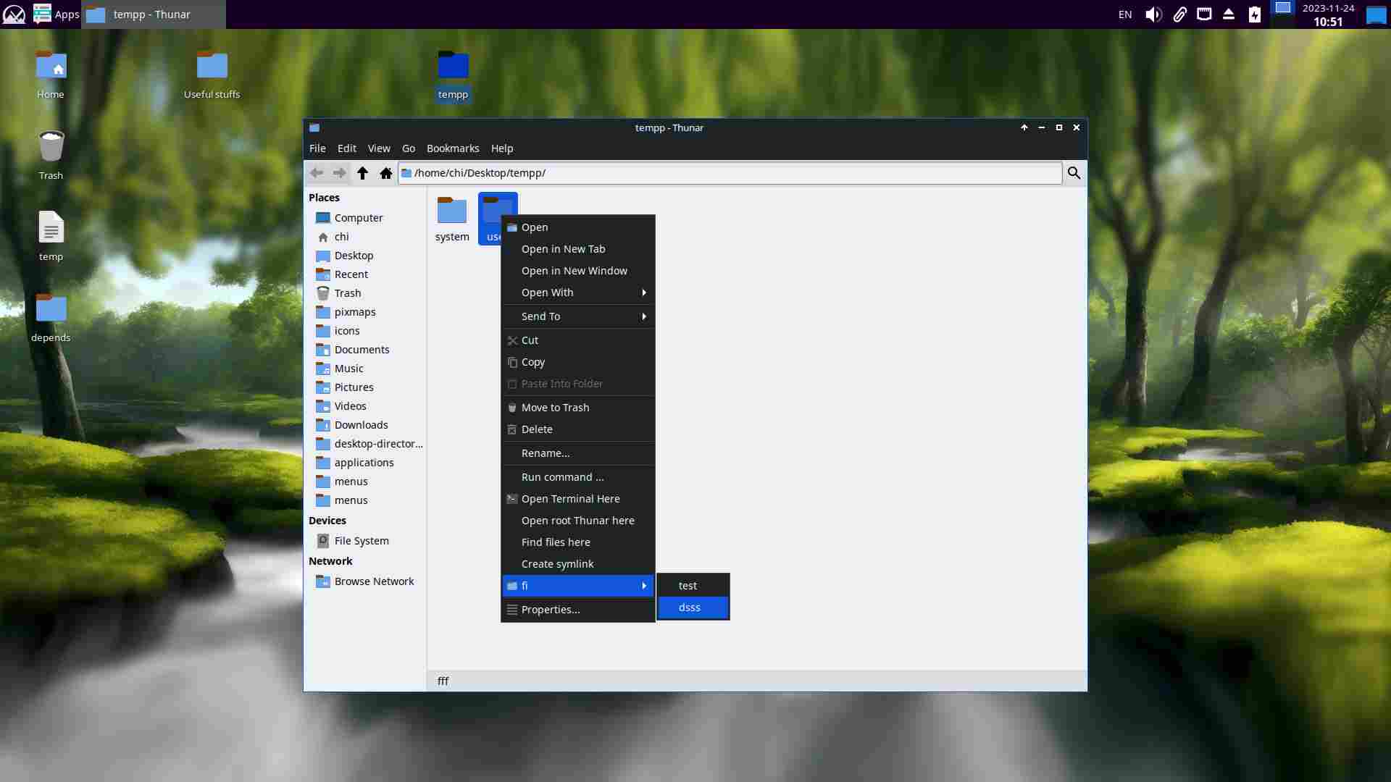Open File System under Devices
Screen dimensions: 1391x782
pos(361,541)
